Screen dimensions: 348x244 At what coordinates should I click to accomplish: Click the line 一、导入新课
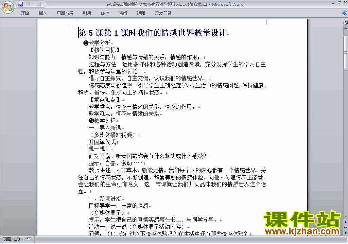point(105,128)
